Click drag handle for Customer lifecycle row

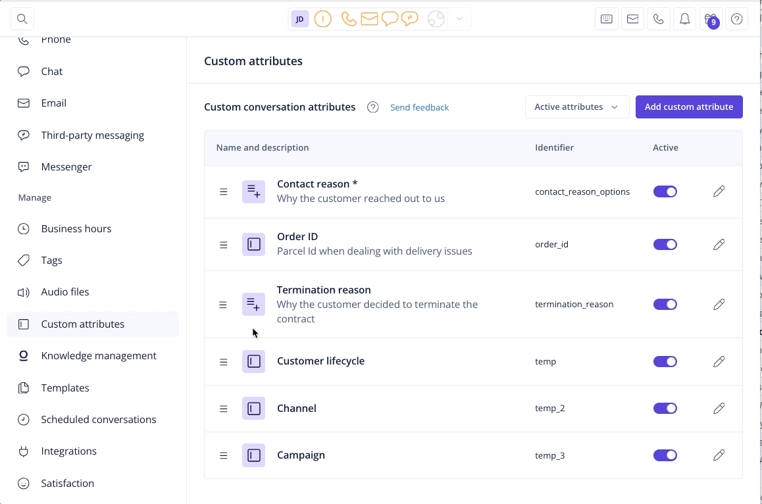coord(223,362)
